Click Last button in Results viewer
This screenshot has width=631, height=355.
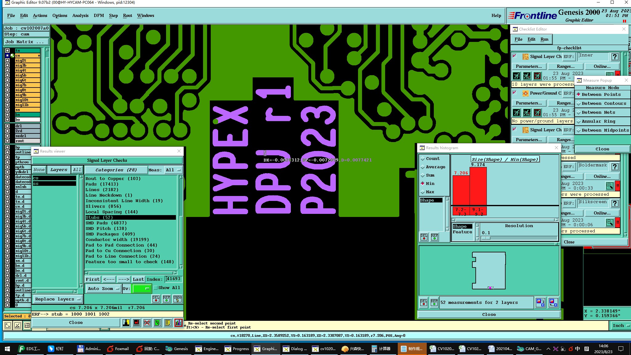[138, 279]
